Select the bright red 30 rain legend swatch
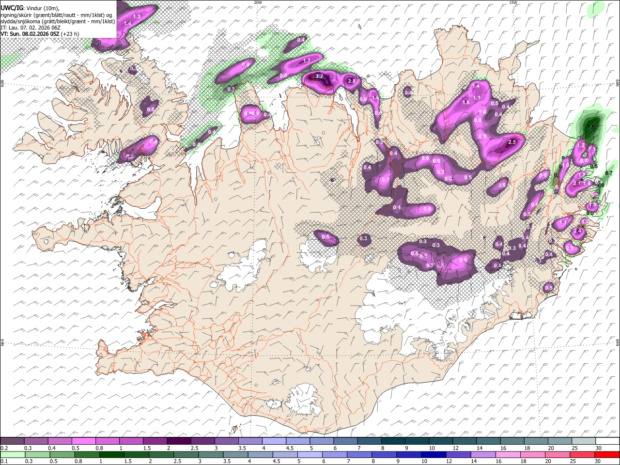This screenshot has width=620, height=465. point(607,454)
